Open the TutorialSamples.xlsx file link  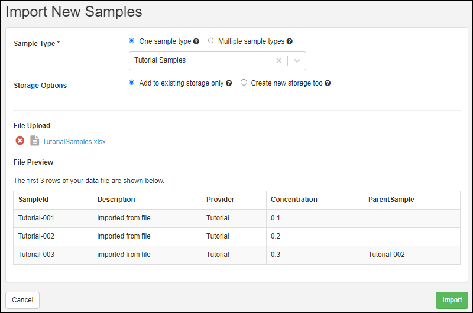(x=74, y=142)
